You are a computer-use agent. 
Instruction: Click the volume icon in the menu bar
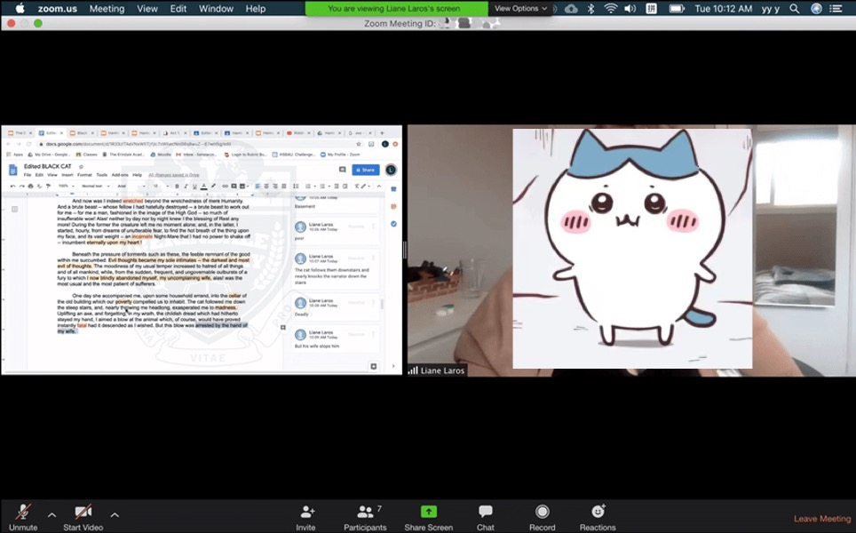630,8
